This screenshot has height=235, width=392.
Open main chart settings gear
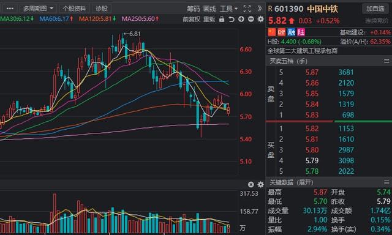point(260,19)
